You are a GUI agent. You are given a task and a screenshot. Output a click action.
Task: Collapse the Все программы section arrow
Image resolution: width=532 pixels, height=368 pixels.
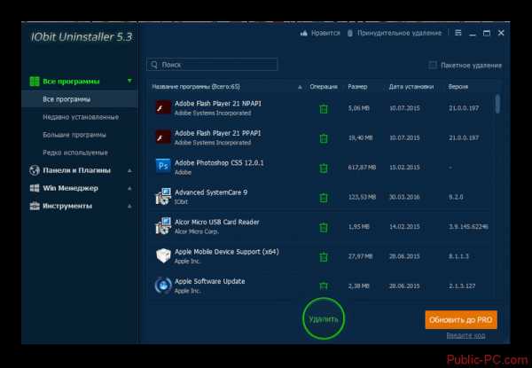click(129, 81)
